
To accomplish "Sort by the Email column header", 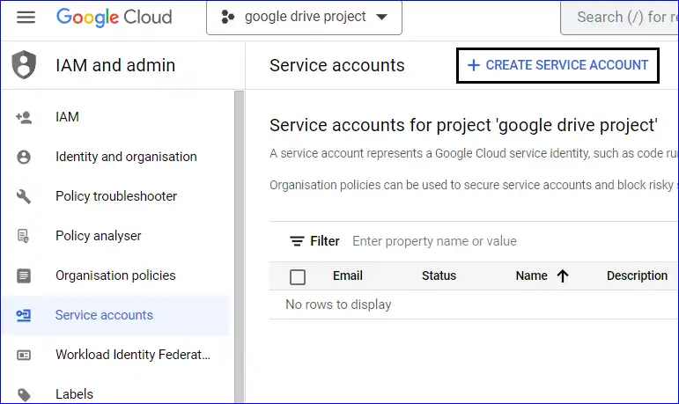I will (x=348, y=275).
